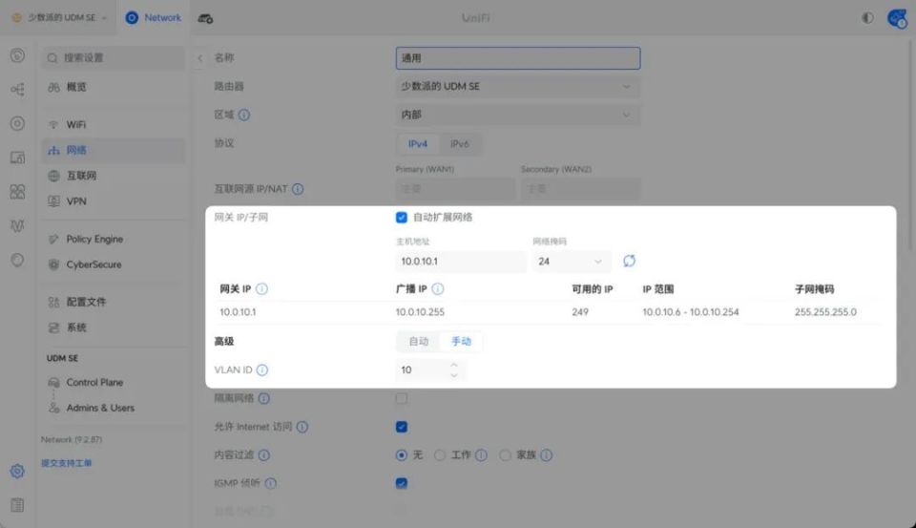
Task: Show info icon beside 广播 IP
Action: tap(438, 289)
